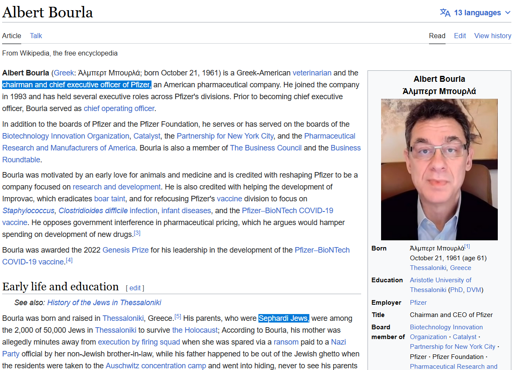Open the Genesis Prize link
The height and width of the screenshot is (370, 519).
coord(126,250)
